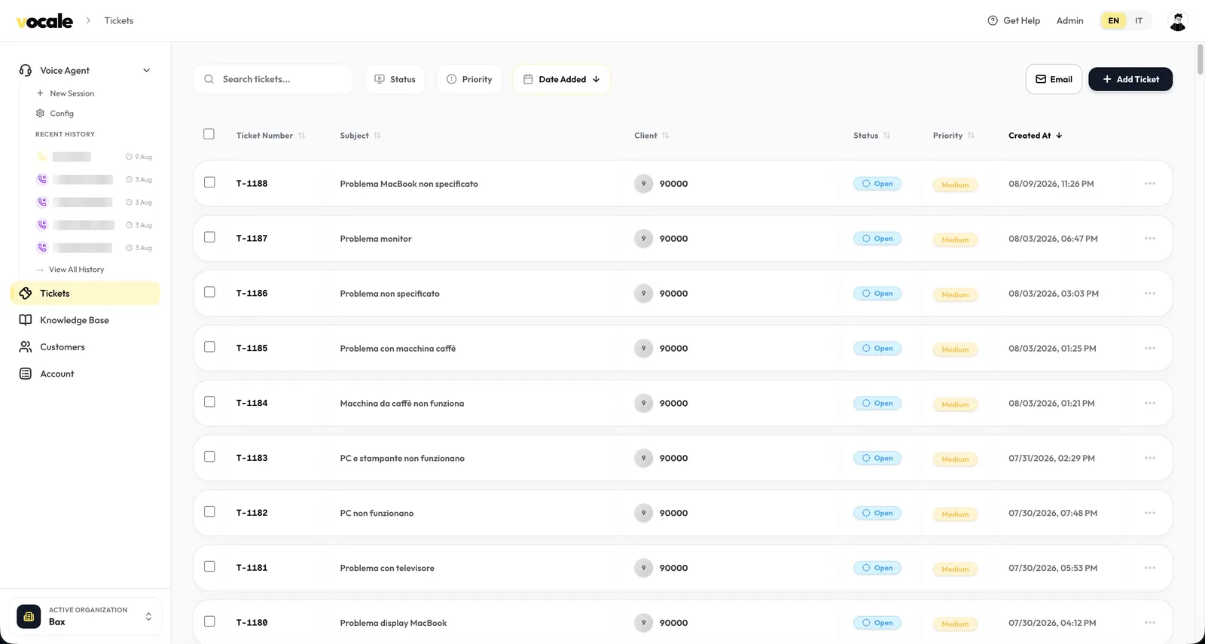Open actions menu for ticket T-1188
This screenshot has width=1205, height=644.
[x=1150, y=184]
